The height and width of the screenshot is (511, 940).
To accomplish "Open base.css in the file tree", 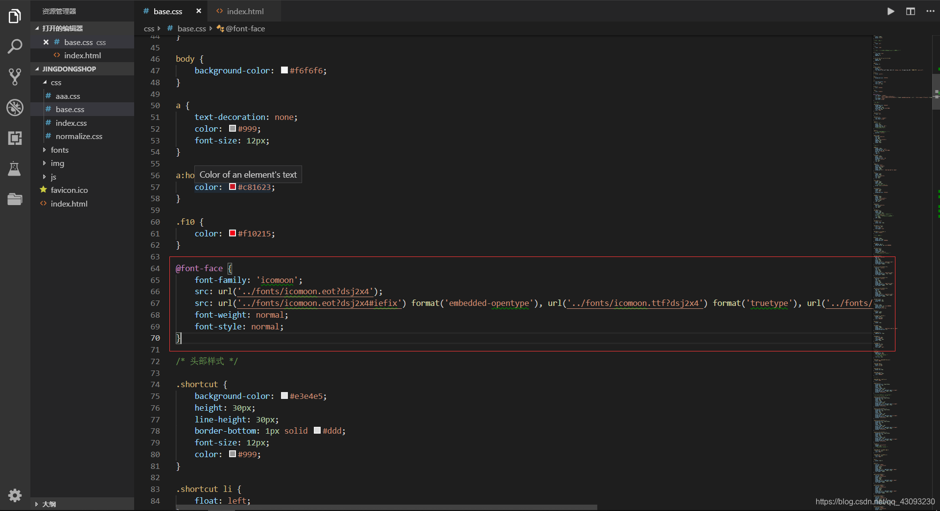I will point(82,109).
